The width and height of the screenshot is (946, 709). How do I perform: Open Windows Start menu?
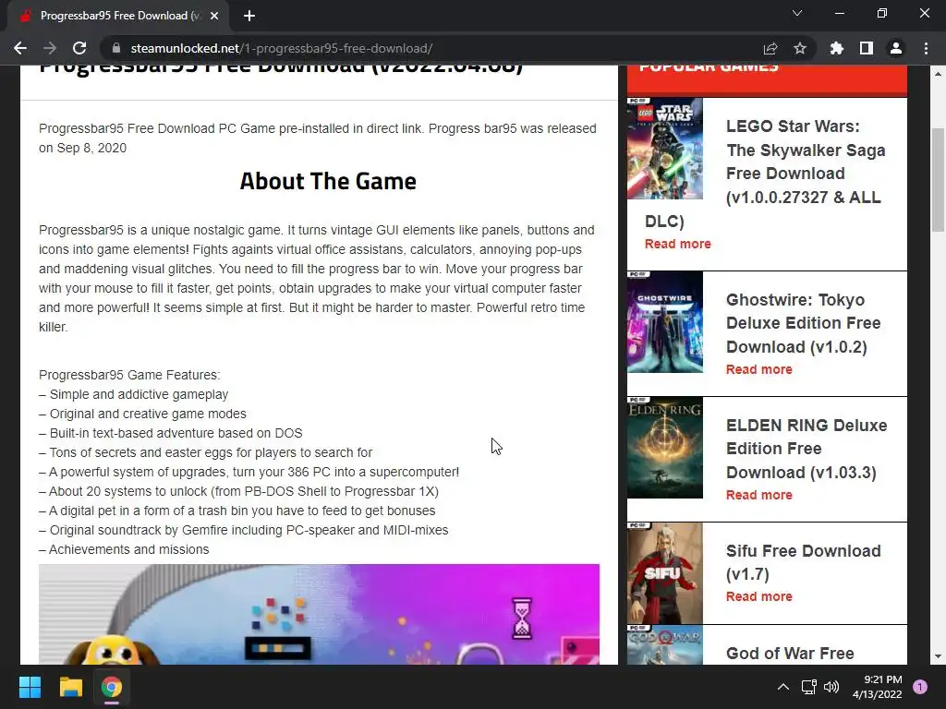[30, 687]
